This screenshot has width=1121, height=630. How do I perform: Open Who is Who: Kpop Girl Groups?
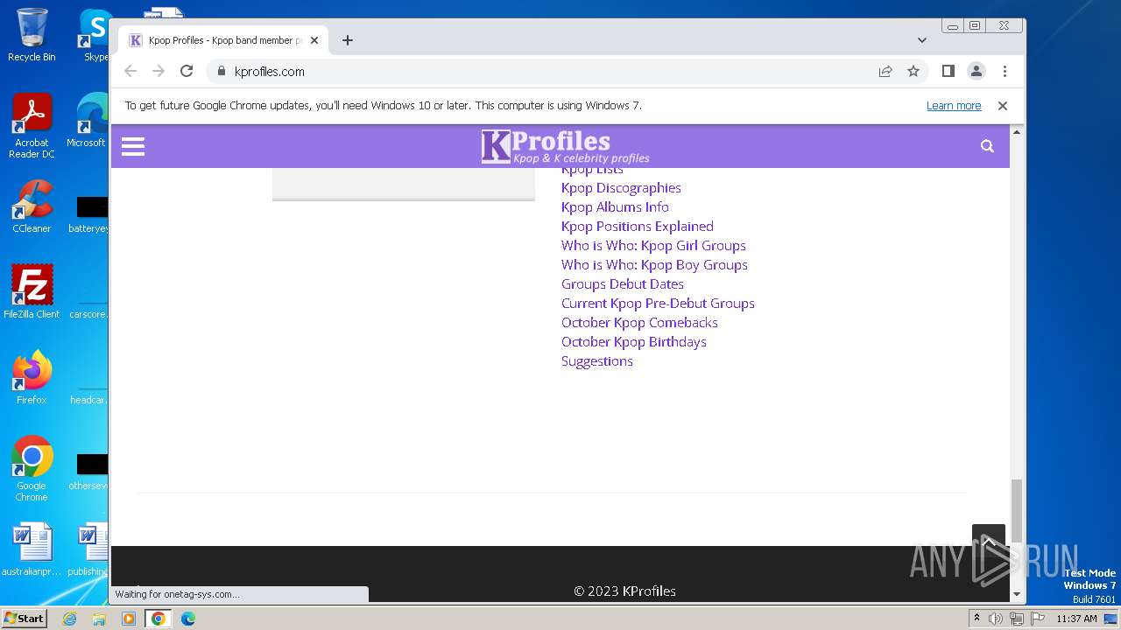point(653,245)
